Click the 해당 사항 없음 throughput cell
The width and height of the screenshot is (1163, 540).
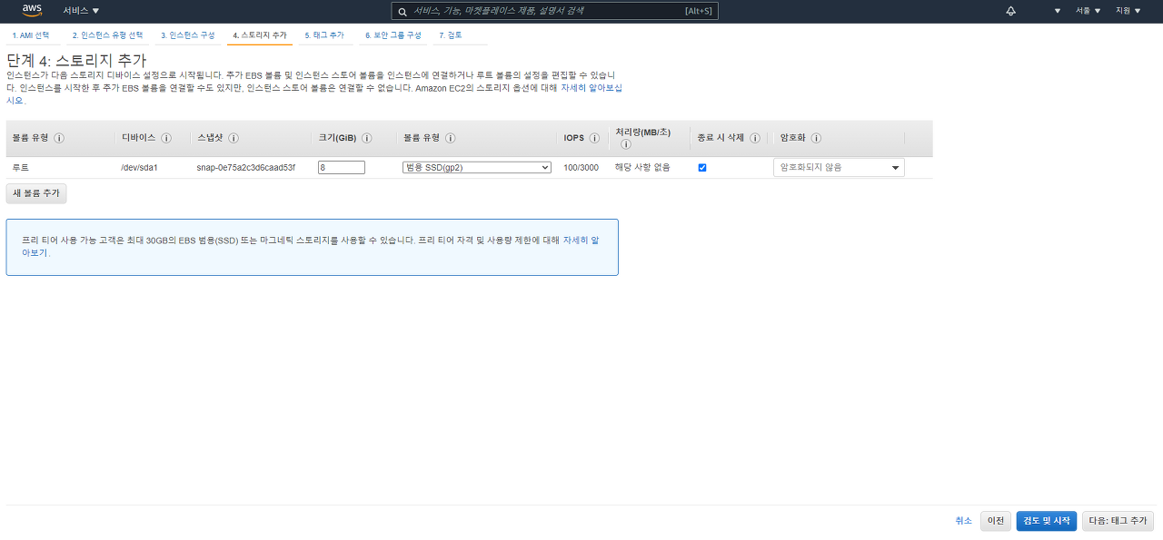642,168
